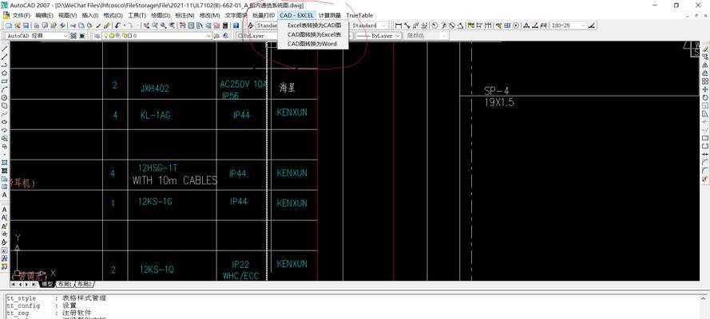Click the WITH 10m CABLES text

175,181
